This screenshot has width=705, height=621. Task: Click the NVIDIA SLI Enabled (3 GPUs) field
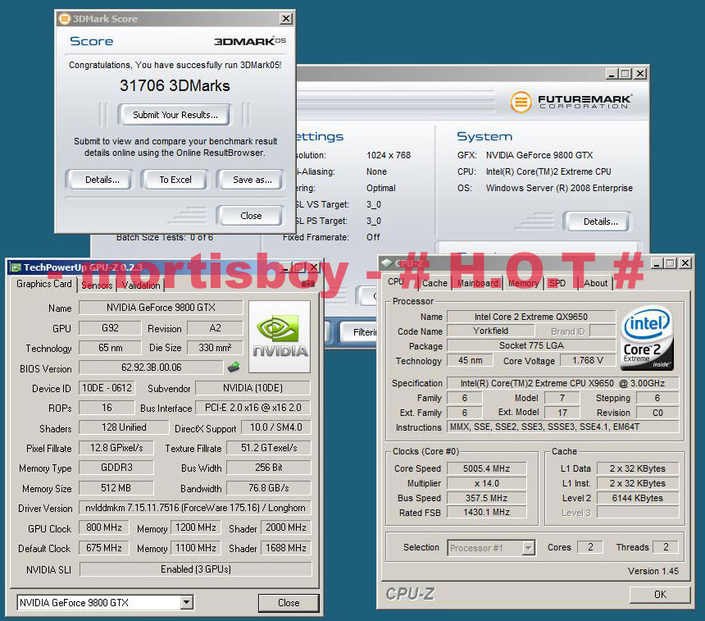coord(196,568)
